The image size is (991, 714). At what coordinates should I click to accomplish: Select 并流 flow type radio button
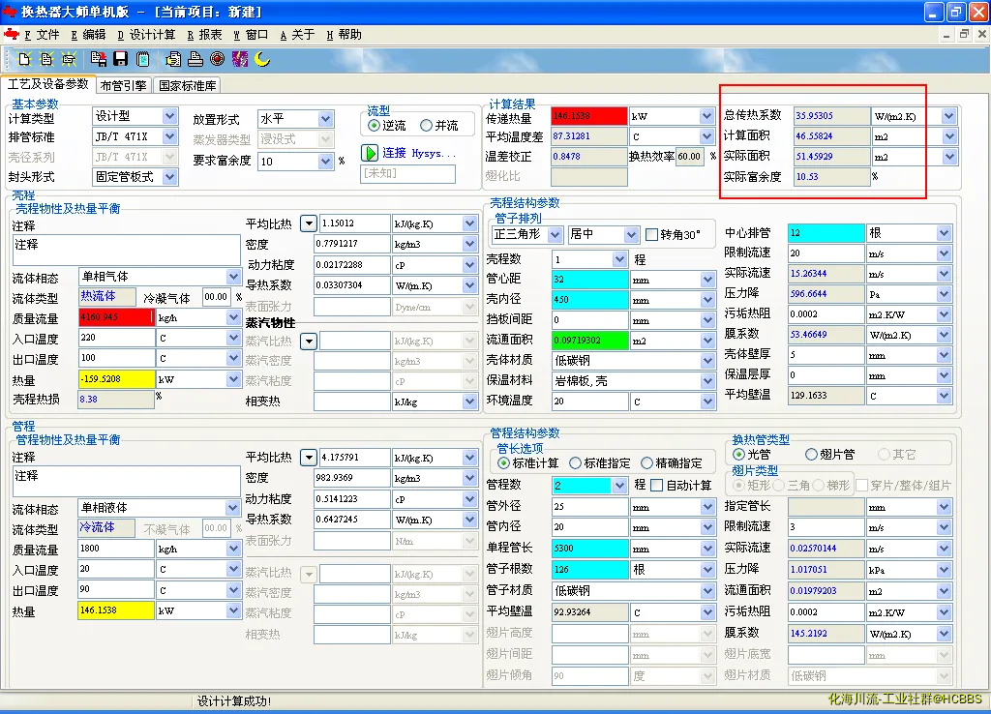[x=426, y=126]
